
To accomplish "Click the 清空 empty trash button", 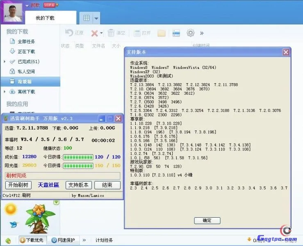I will coord(116,33).
